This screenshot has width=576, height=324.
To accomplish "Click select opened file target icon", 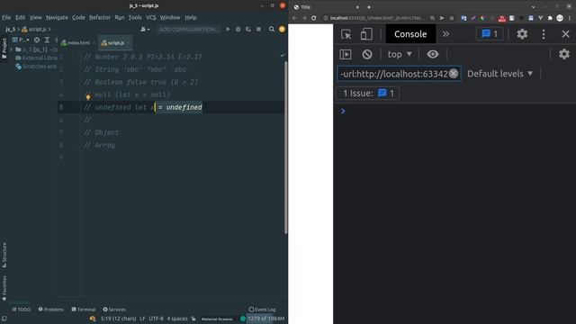I will [x=37, y=40].
